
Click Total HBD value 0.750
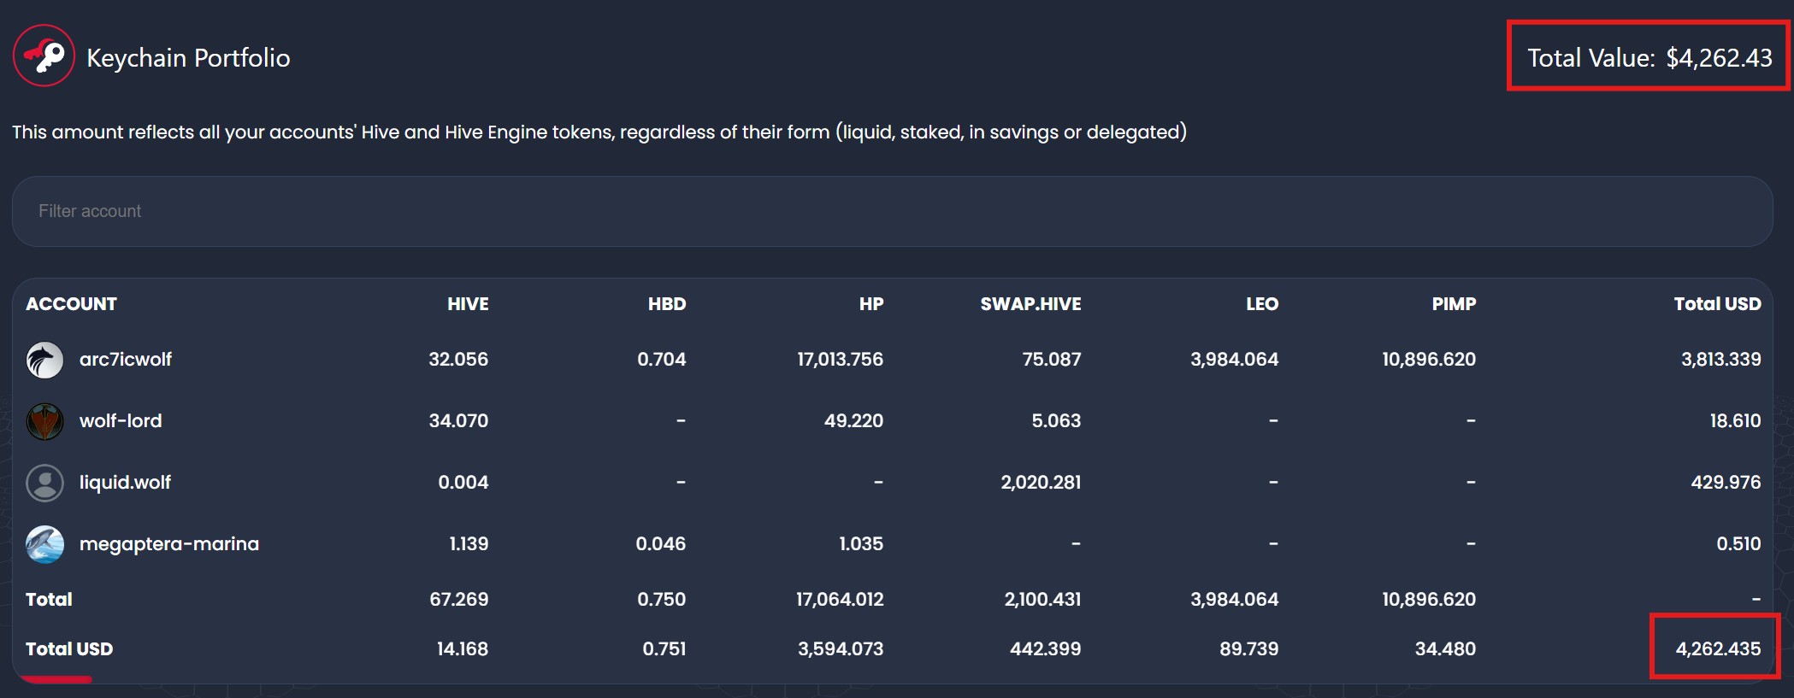tap(662, 600)
